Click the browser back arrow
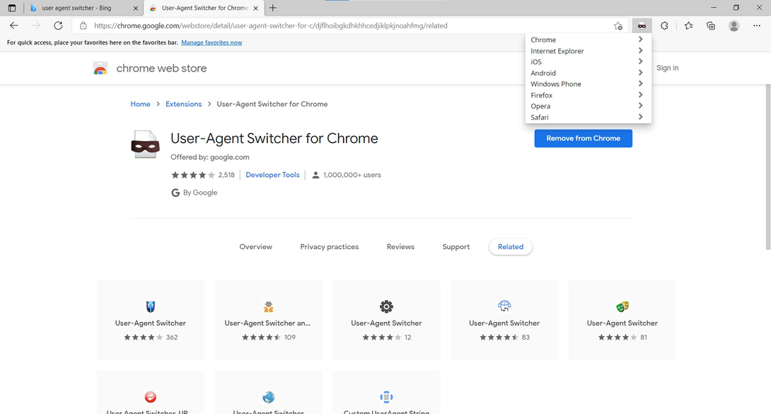This screenshot has height=414, width=771. click(x=13, y=25)
